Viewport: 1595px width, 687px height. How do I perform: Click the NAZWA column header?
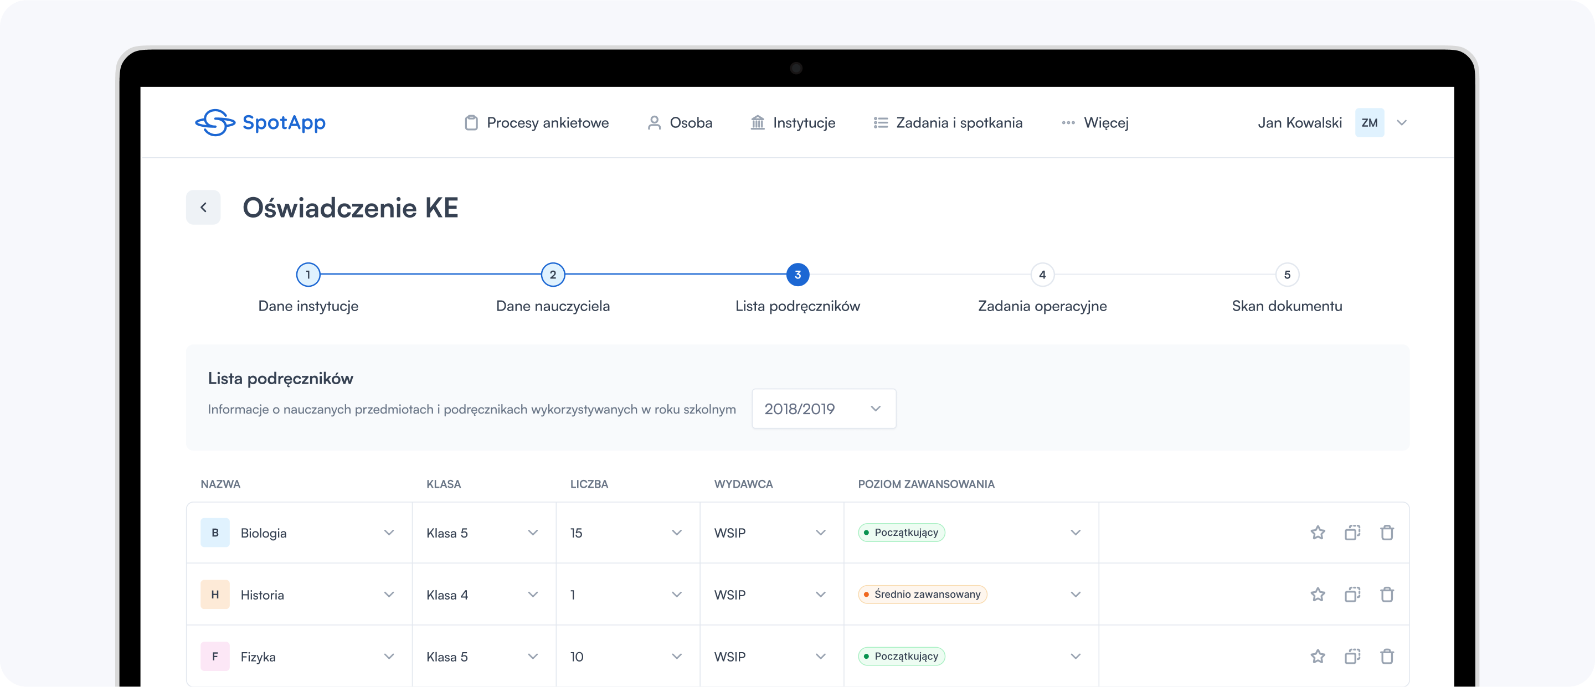pos(220,484)
